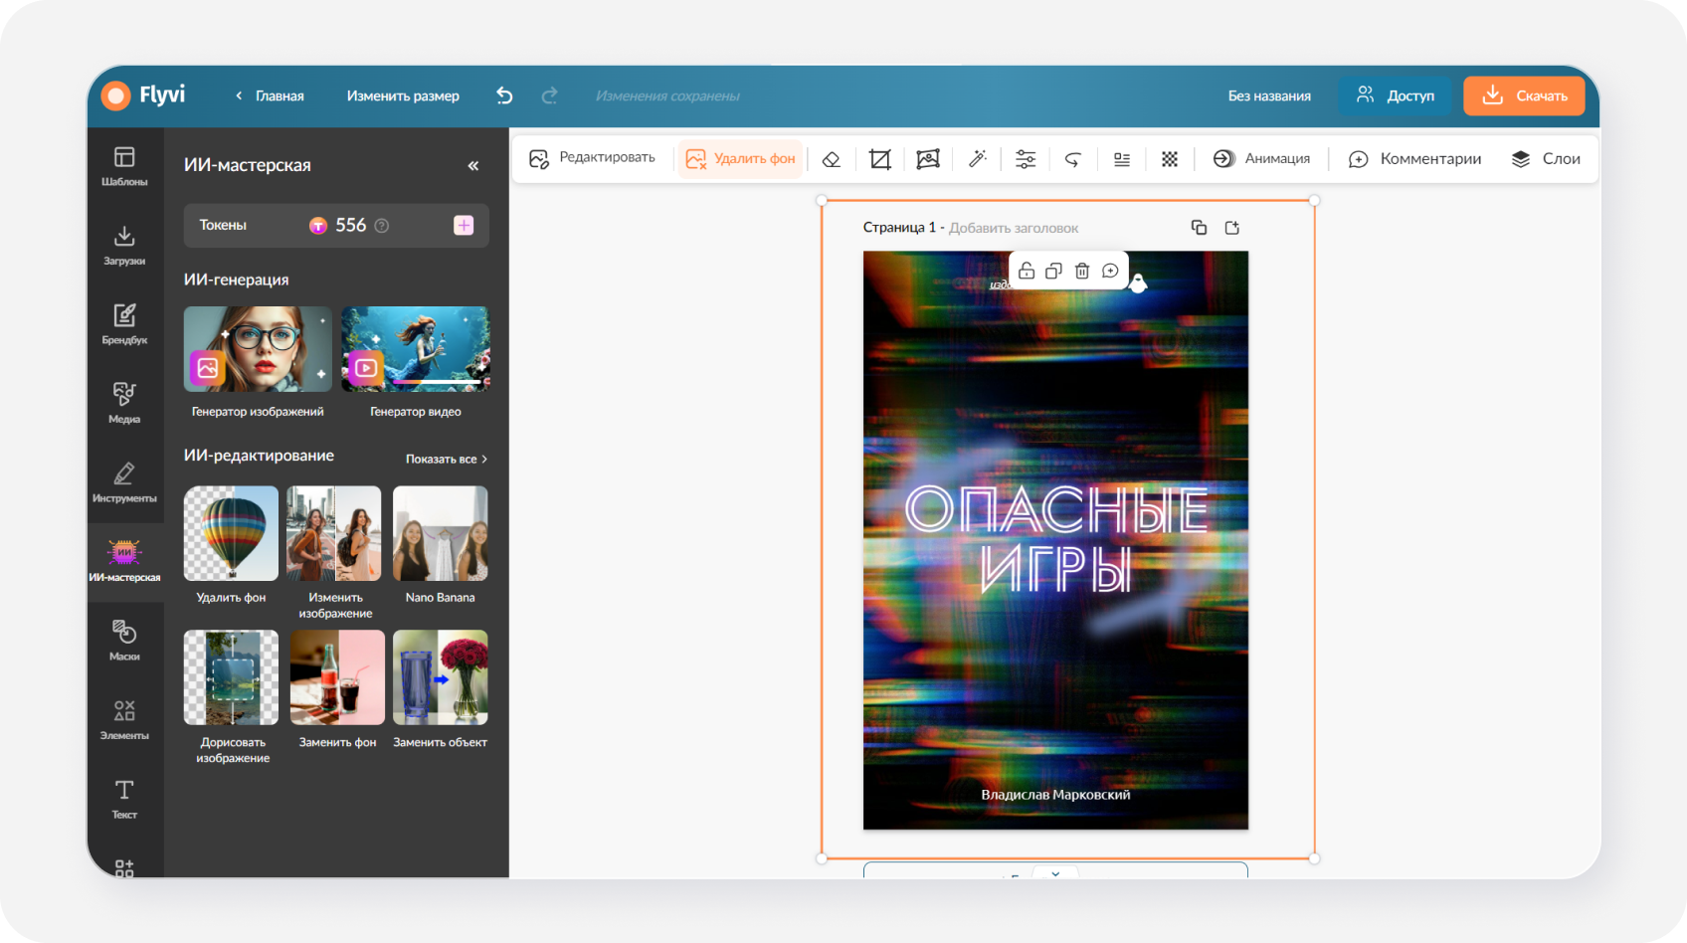Click Изменить размер in top bar
This screenshot has width=1687, height=943.
[x=403, y=95]
